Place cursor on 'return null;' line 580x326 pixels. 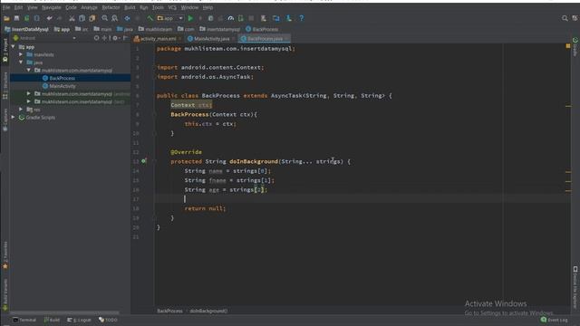(206, 208)
